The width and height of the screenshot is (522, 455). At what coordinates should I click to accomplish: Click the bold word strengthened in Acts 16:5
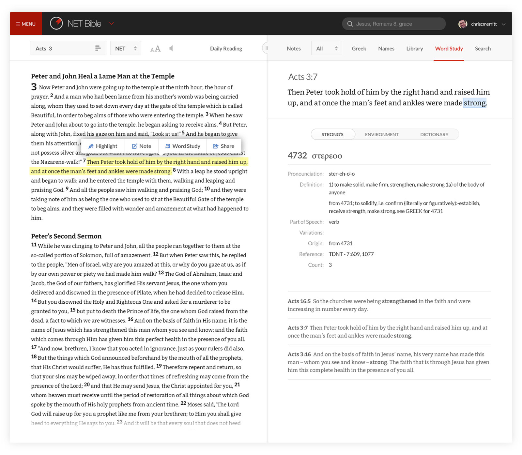pyautogui.click(x=400, y=301)
